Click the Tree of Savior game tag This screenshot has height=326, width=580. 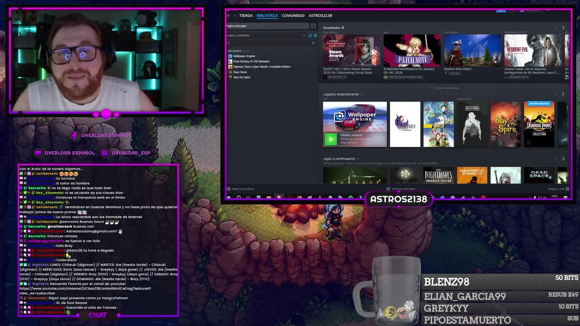[403, 77]
